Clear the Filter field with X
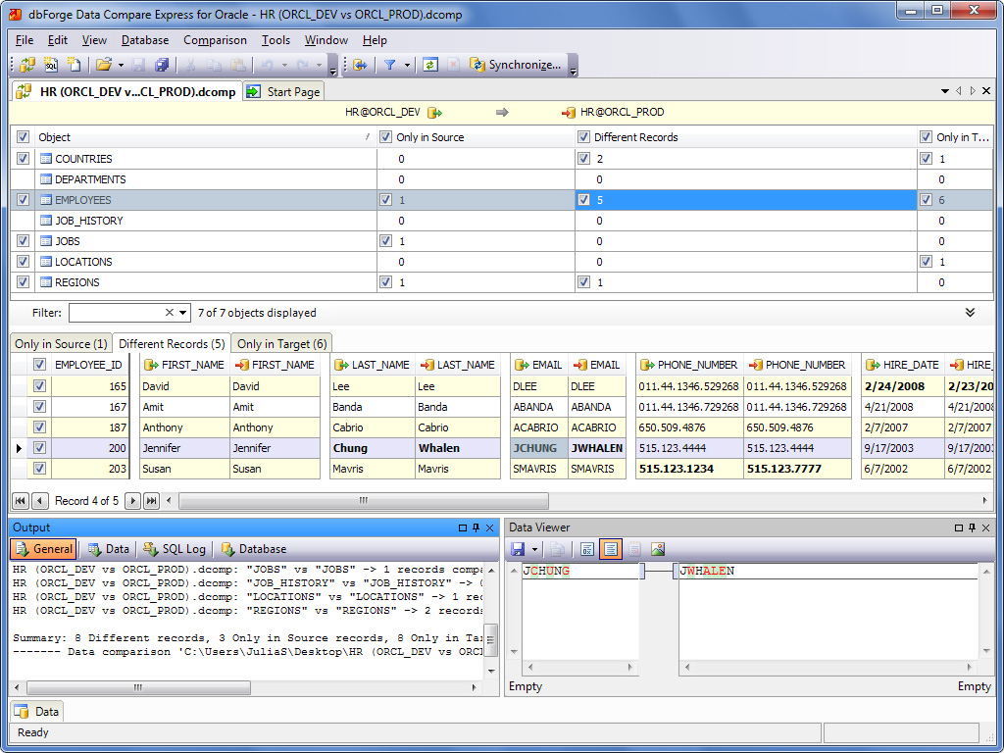This screenshot has width=1004, height=753. click(169, 313)
